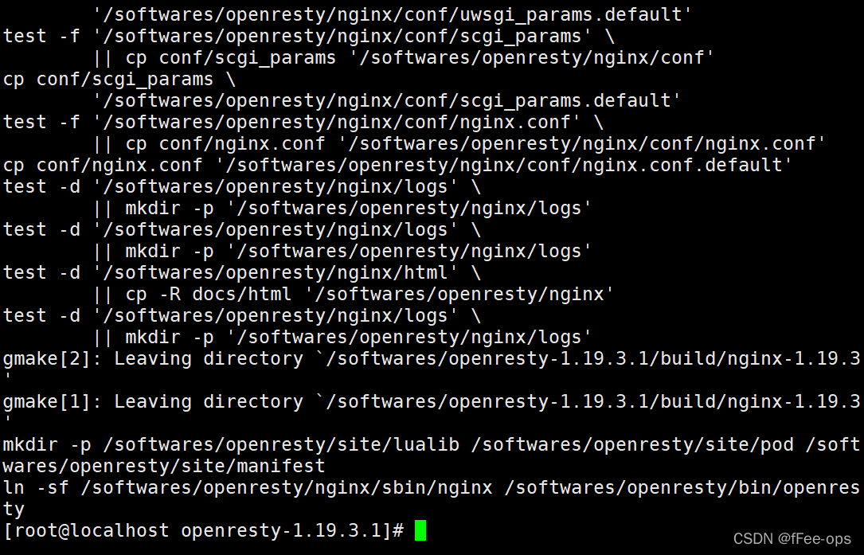
Task: Select the 'gmake[1]: Leaving directory' line
Action: pos(432,402)
